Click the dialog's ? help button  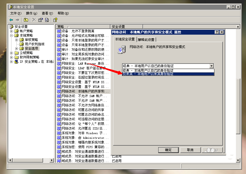[x=217, y=32]
